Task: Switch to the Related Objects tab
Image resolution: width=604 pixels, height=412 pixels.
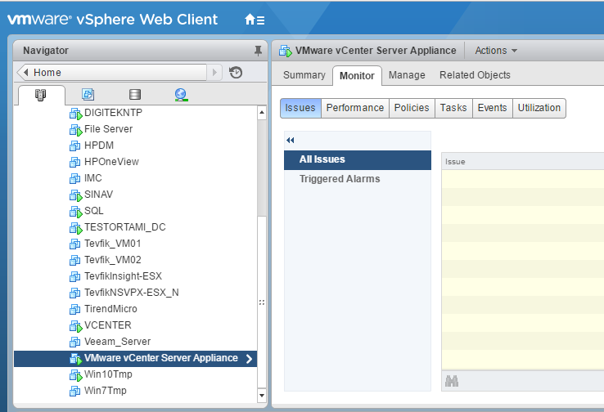Action: [475, 75]
